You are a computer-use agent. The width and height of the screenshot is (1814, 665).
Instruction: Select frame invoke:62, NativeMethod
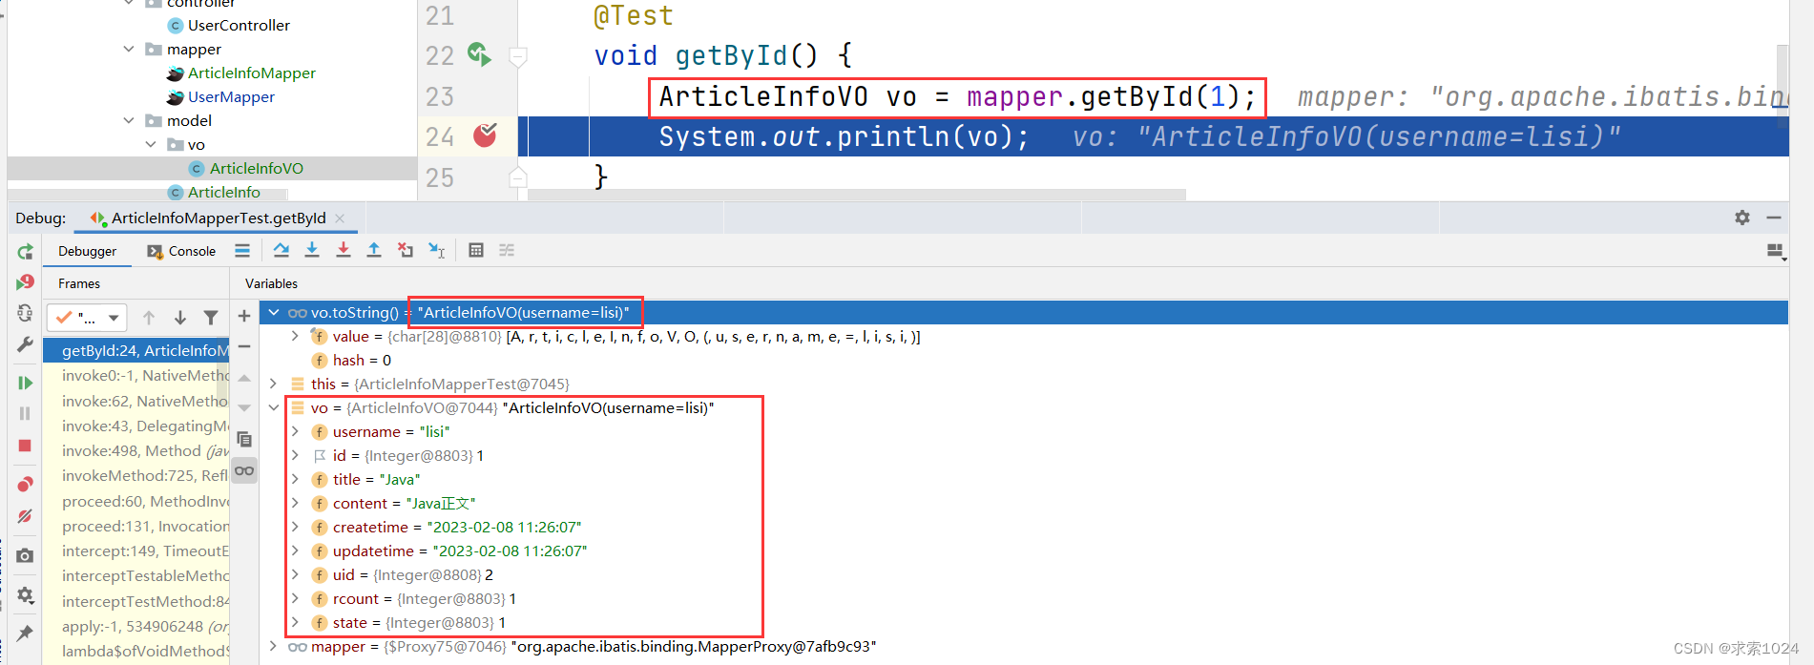point(136,401)
